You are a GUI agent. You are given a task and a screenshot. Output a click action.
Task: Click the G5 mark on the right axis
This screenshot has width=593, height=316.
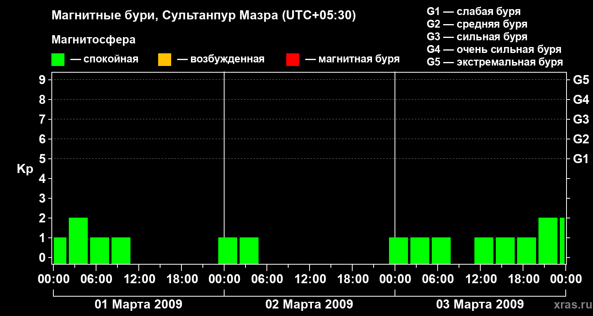[x=581, y=80]
